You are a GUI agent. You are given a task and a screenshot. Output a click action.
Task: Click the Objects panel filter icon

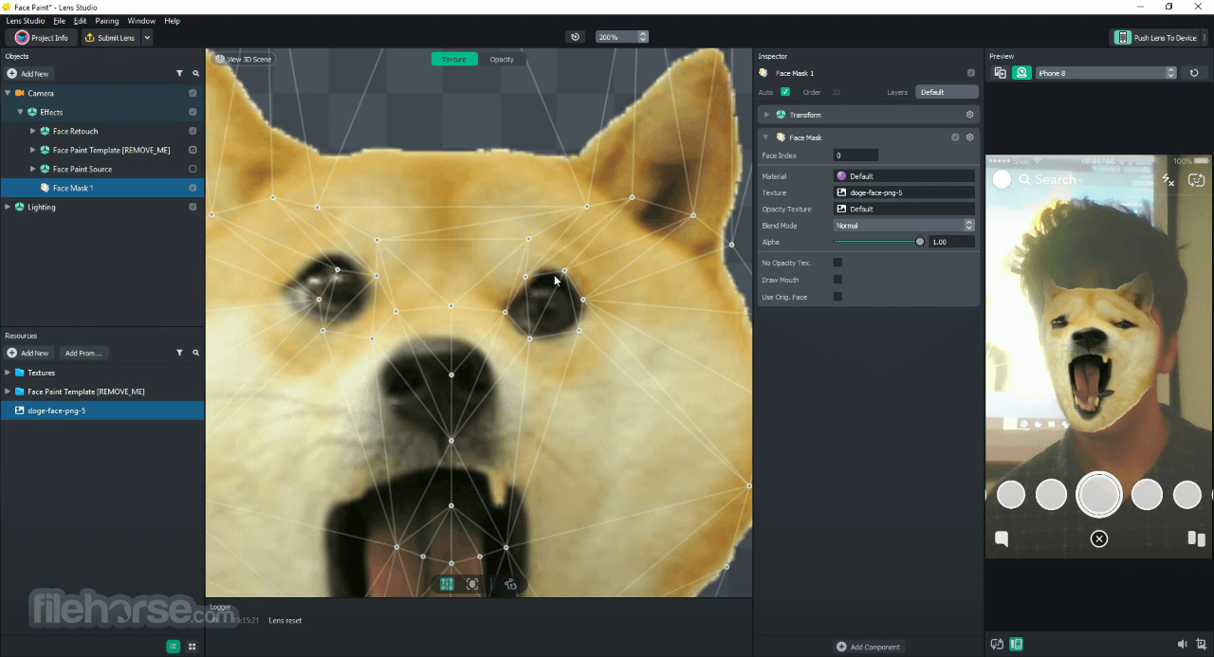tap(179, 73)
